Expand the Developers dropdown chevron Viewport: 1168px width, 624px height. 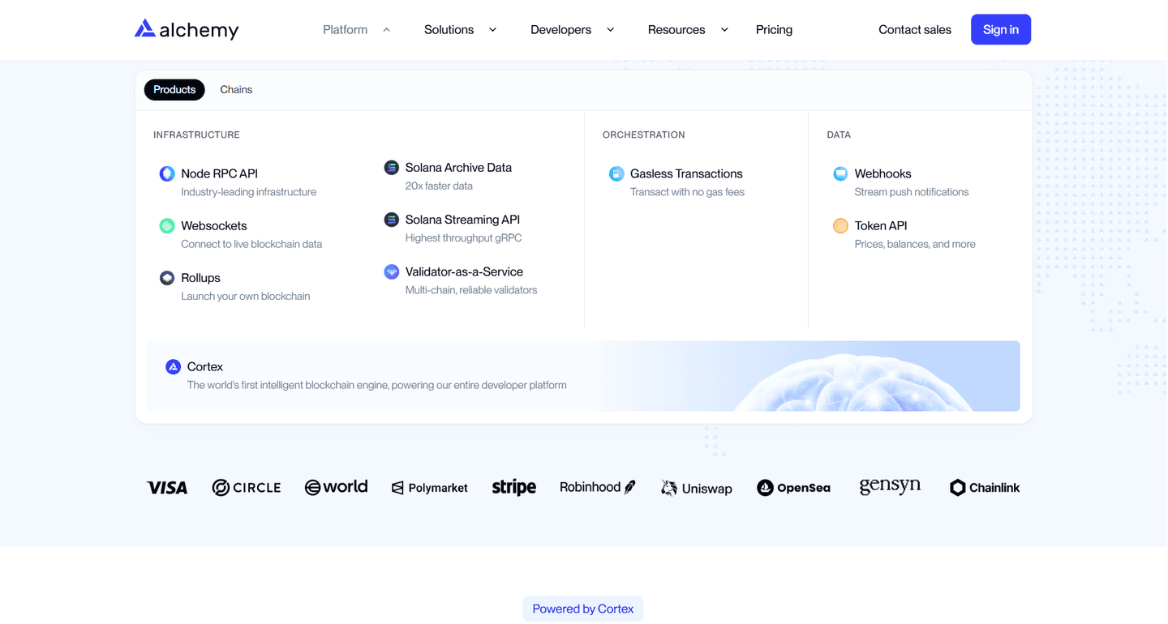click(x=611, y=30)
